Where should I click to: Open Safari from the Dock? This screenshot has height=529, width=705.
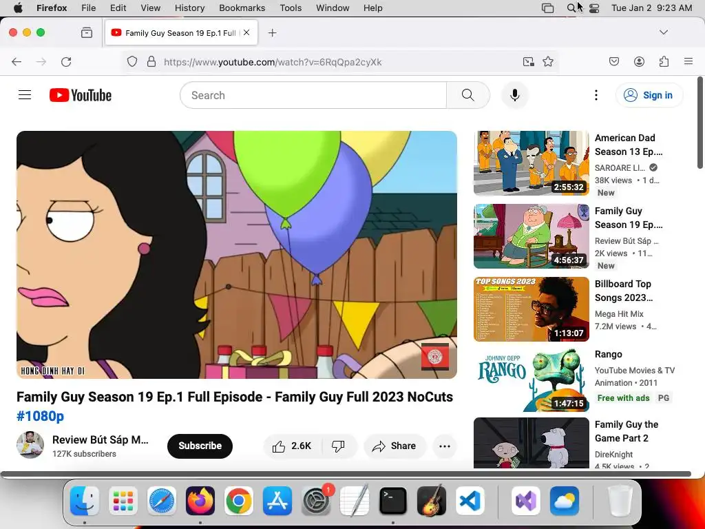point(161,501)
